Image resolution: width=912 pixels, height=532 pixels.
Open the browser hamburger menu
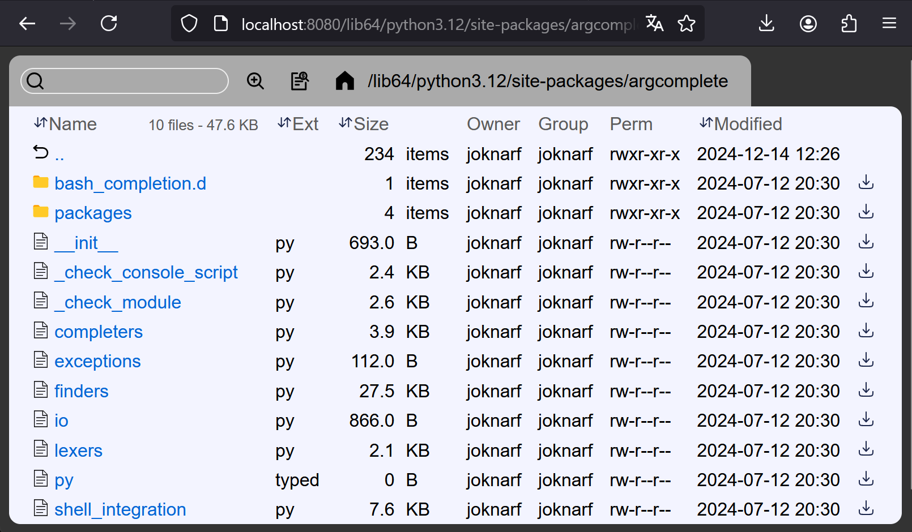[x=889, y=24]
